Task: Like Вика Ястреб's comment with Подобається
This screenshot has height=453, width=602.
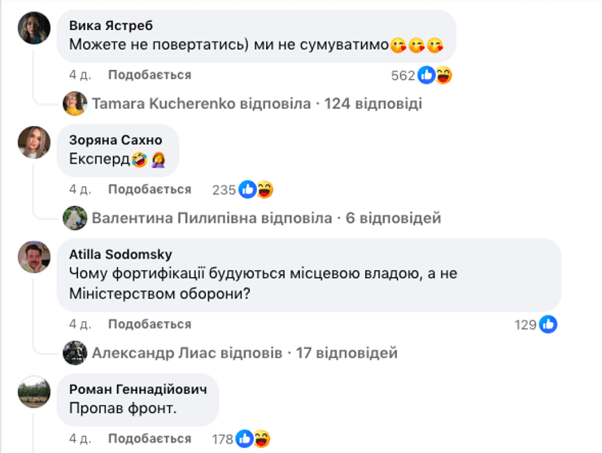Action: pos(150,75)
